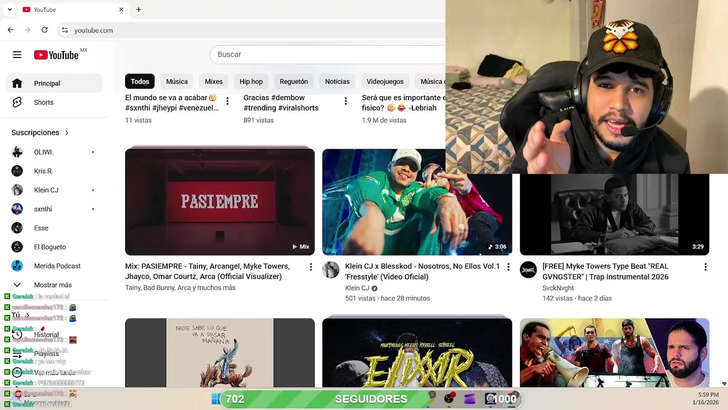
Task: Open OLIWI. channel avatar in subscriptions
Action: pos(17,152)
